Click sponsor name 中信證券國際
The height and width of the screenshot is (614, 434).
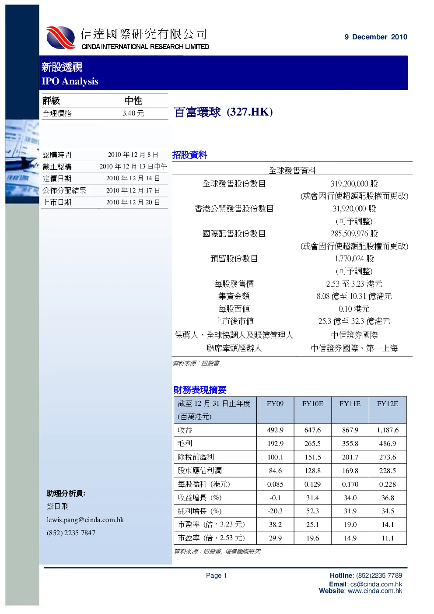(354, 335)
